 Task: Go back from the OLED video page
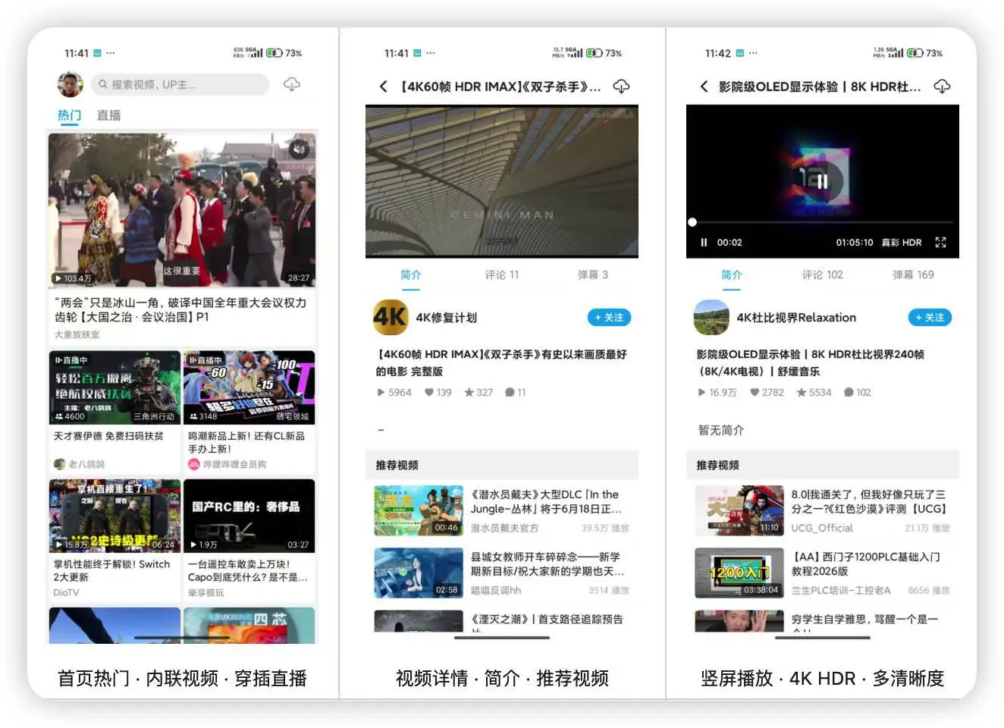coord(704,87)
